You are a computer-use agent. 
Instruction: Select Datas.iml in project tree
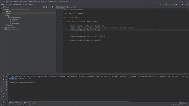(x=11, y=25)
